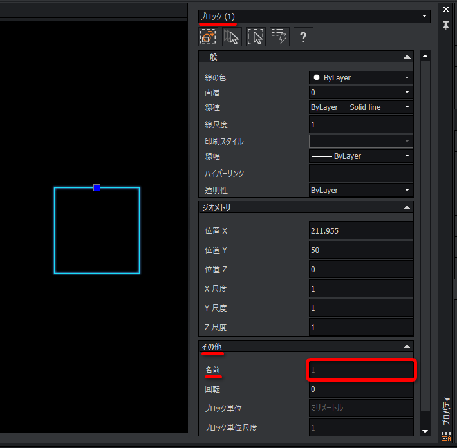Click the scrollbar down arrow
Screen dimensions: 457x448
pyautogui.click(x=425, y=431)
